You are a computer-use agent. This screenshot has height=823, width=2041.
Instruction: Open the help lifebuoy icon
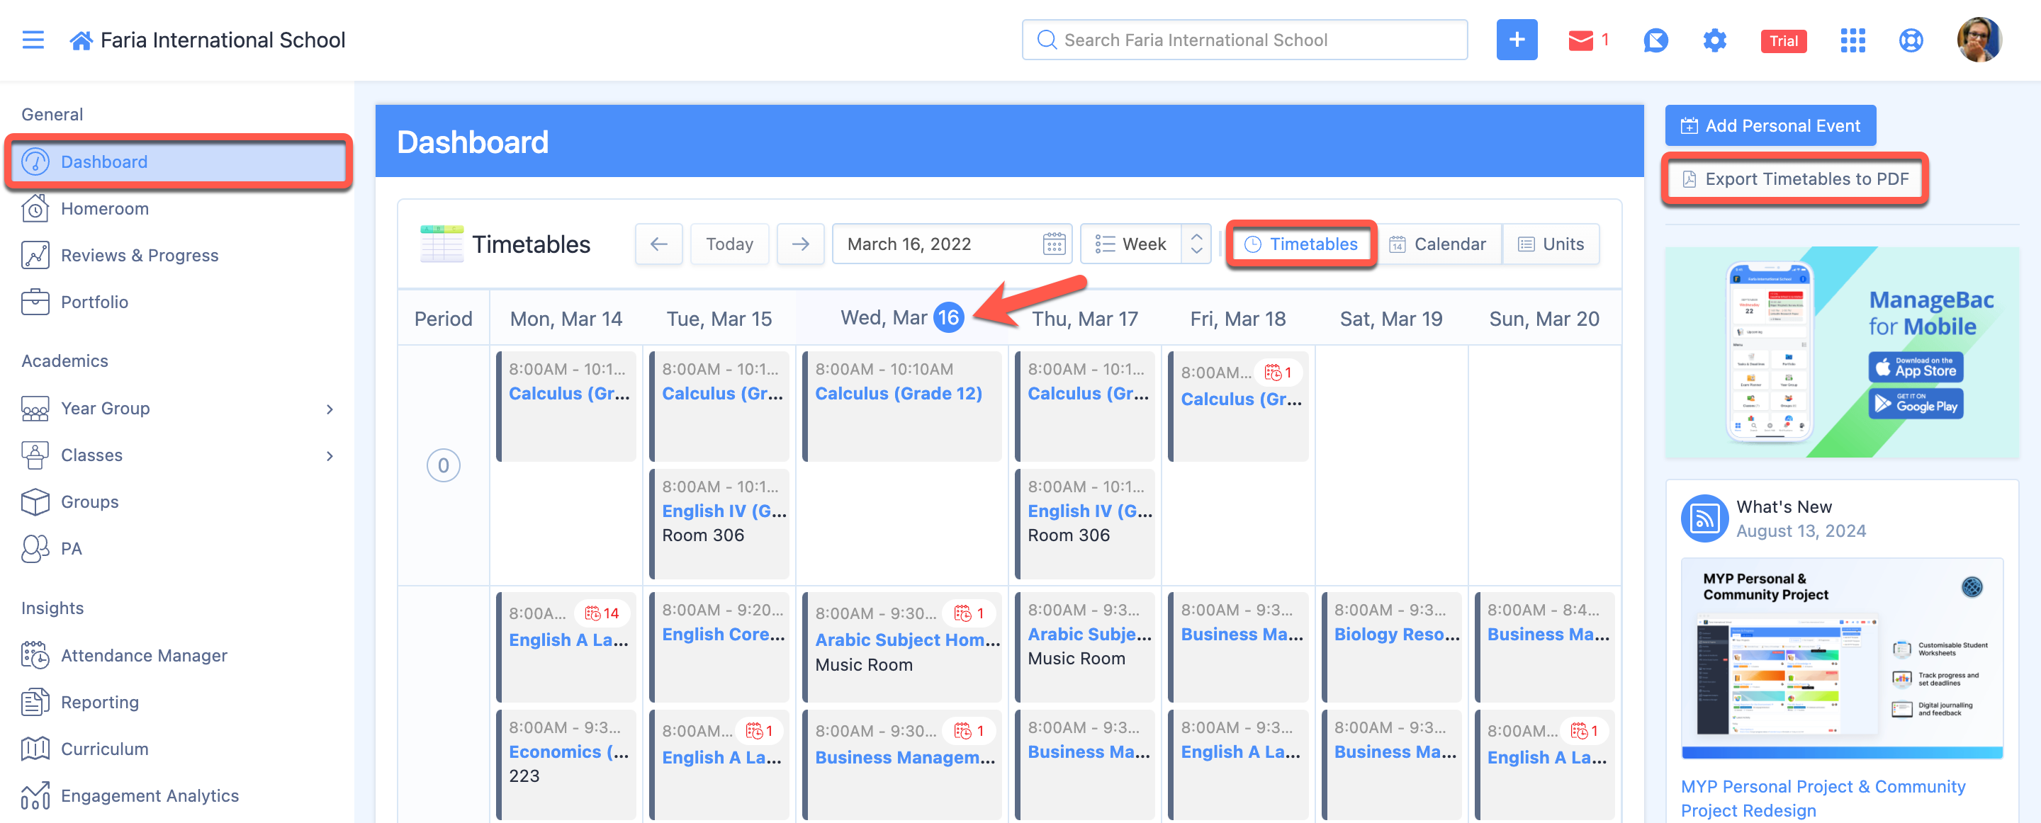(1911, 40)
